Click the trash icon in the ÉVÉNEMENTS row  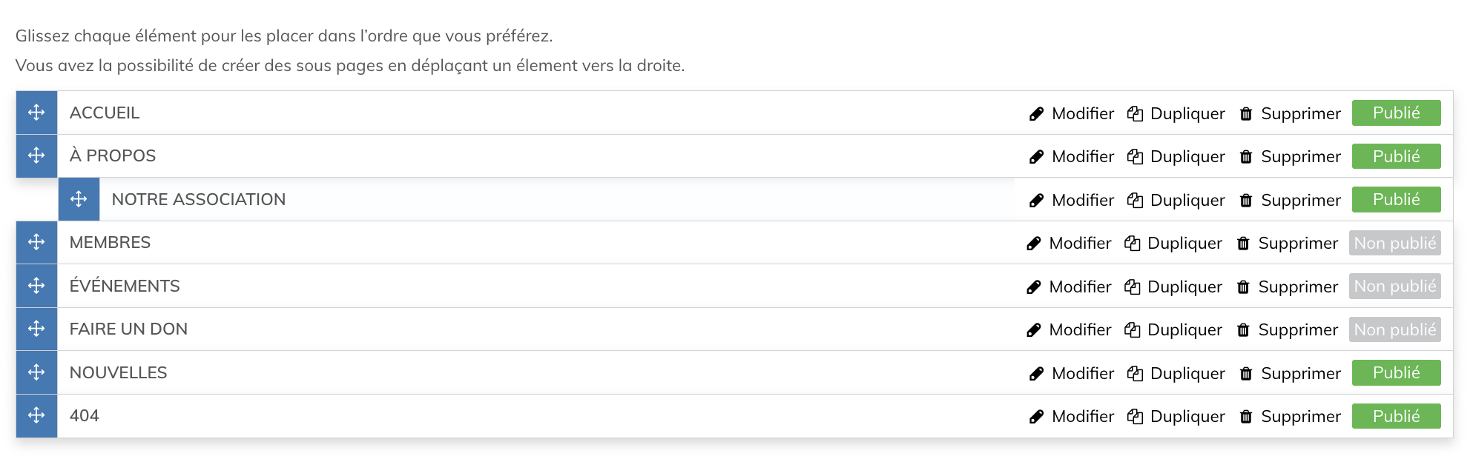pyautogui.click(x=1243, y=287)
